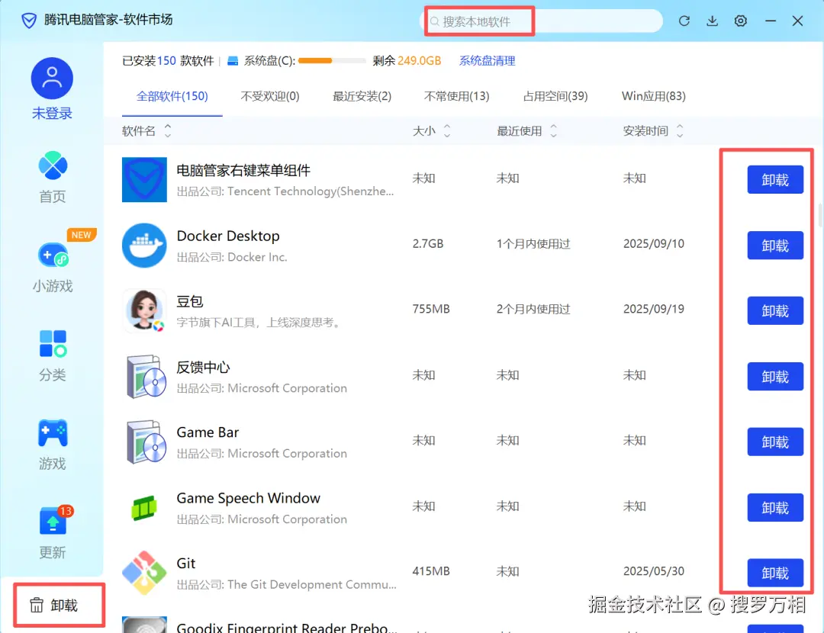Uninstall Git
824x633 pixels.
click(x=775, y=573)
